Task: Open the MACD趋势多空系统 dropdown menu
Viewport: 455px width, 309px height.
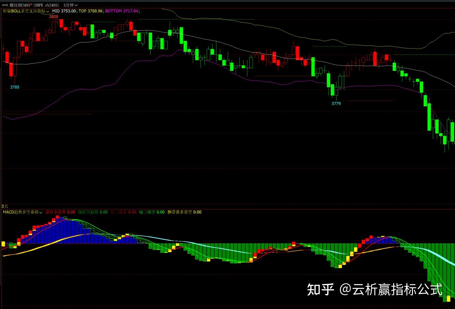Action: 40,212
